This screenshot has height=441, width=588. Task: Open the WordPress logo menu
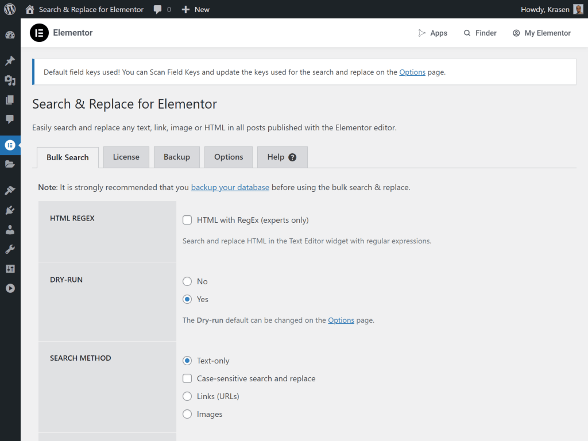[10, 9]
